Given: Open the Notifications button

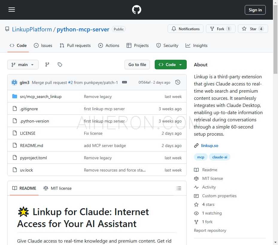Looking at the screenshot, I should (186, 29).
